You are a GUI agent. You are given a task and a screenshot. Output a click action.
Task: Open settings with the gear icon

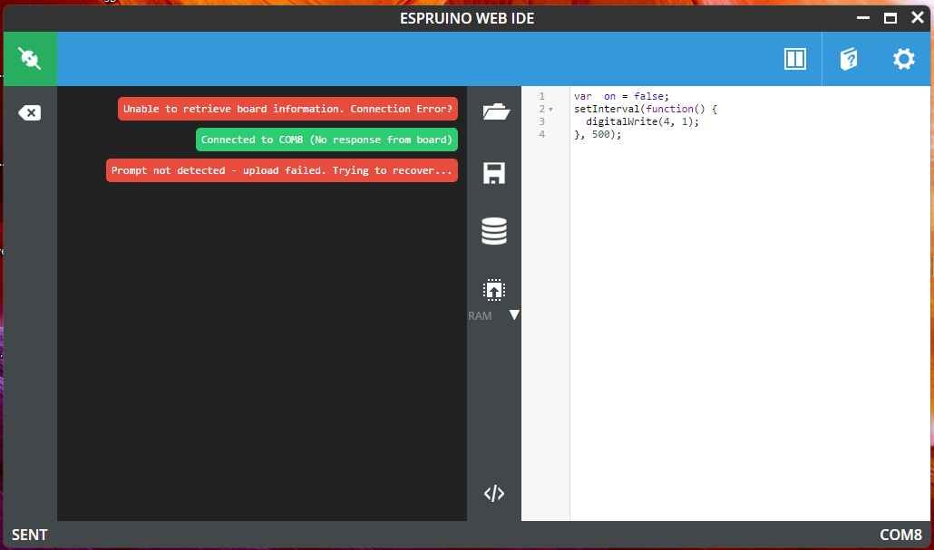(x=903, y=59)
